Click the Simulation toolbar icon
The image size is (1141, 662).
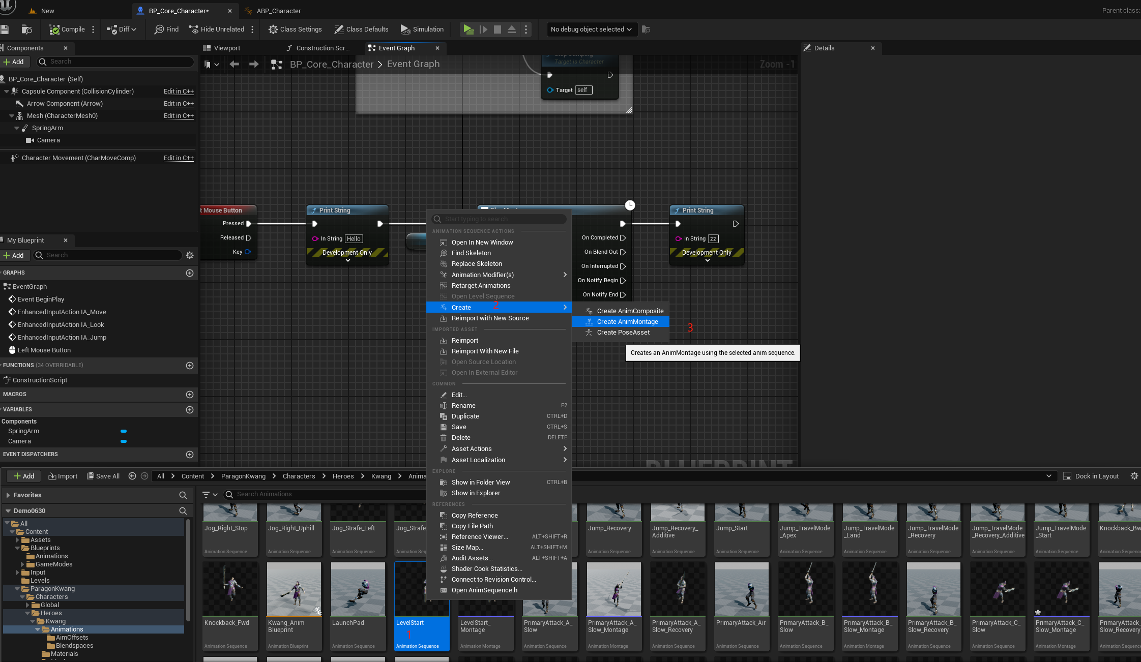point(405,29)
